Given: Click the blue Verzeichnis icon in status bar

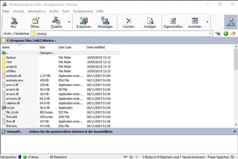Looking at the screenshot, I should click(20, 157).
